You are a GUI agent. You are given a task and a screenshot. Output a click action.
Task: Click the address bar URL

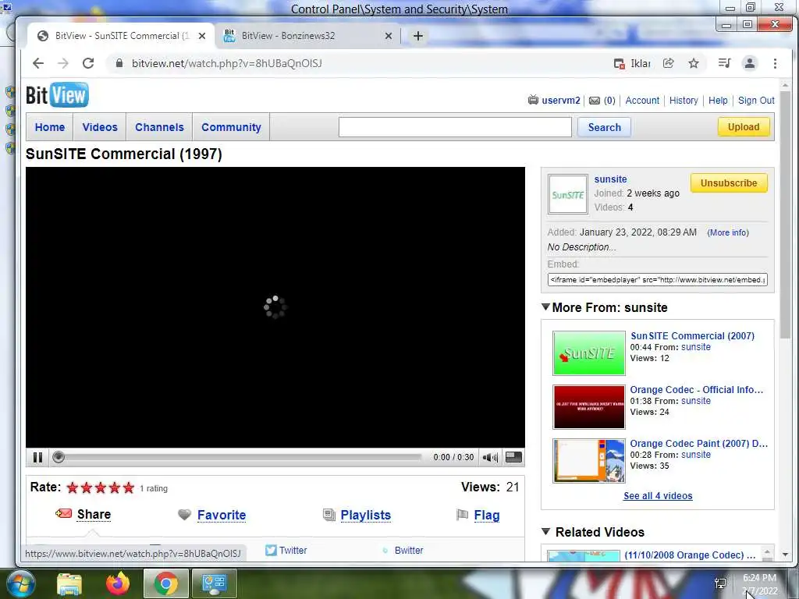coord(227,63)
